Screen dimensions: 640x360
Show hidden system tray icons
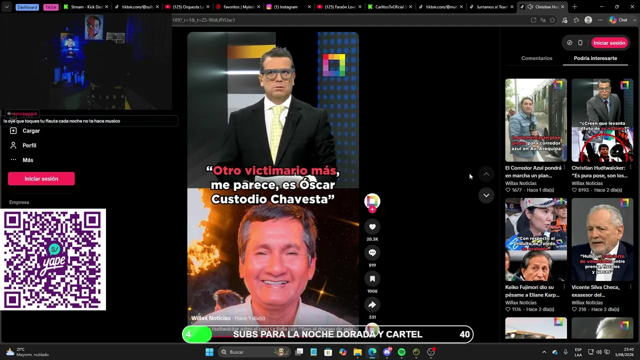click(544, 352)
